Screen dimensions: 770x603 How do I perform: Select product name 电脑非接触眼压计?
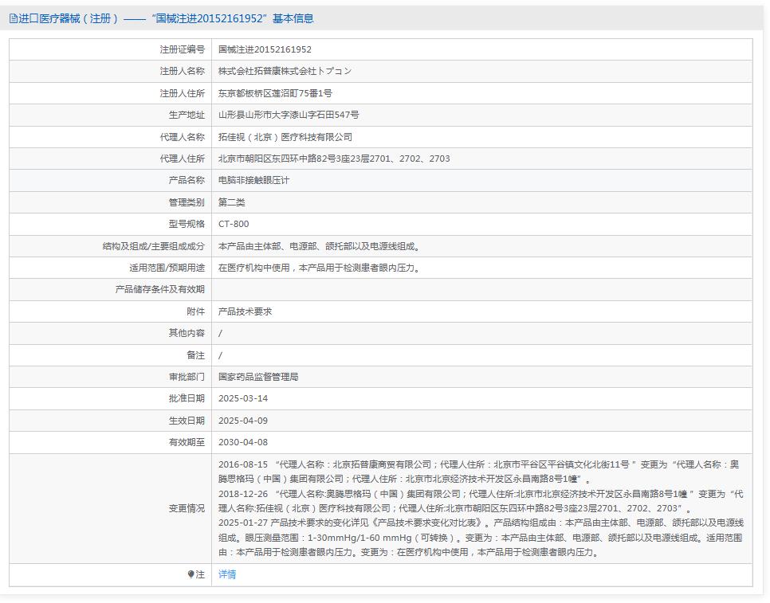click(x=253, y=180)
